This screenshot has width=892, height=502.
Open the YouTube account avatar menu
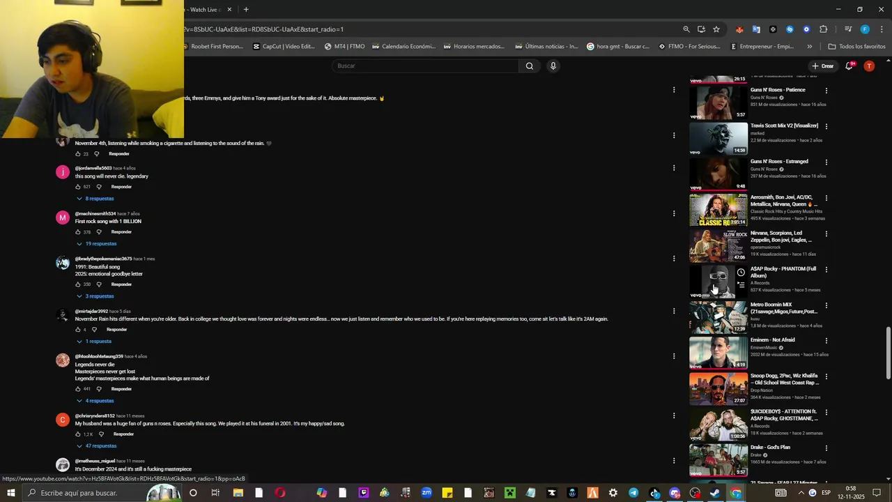pyautogui.click(x=869, y=66)
